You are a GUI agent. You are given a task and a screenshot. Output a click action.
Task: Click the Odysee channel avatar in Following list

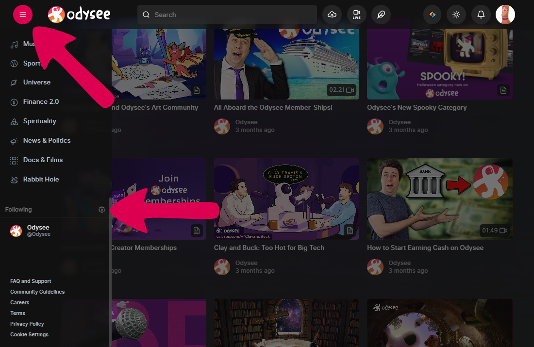[x=16, y=231]
